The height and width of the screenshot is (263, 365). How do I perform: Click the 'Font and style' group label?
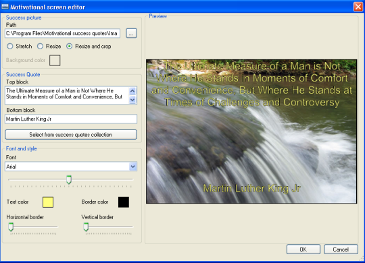(22, 148)
